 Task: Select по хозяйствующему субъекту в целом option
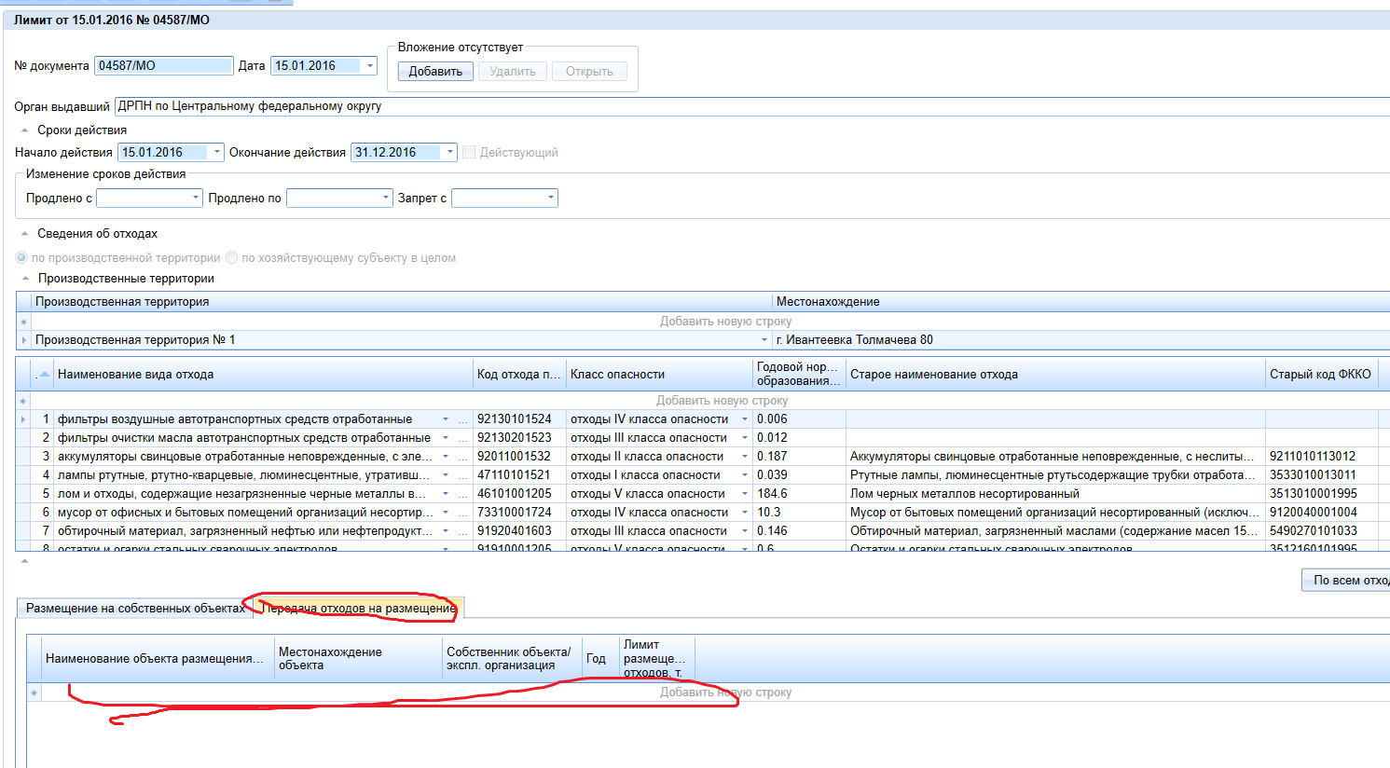[232, 258]
